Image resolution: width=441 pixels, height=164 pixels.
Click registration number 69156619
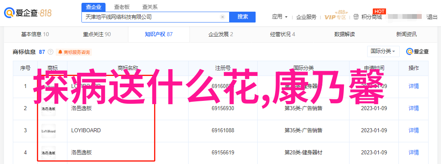223,153
